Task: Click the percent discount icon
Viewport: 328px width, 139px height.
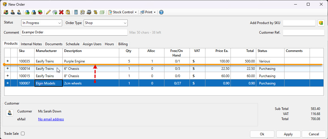Action: 95,12
